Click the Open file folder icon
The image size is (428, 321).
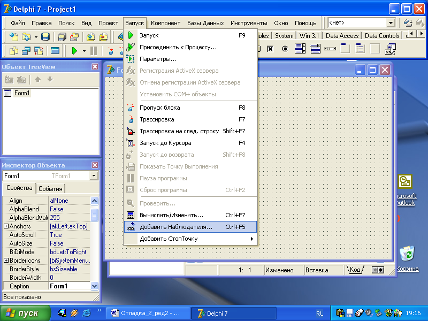pyautogui.click(x=26, y=36)
